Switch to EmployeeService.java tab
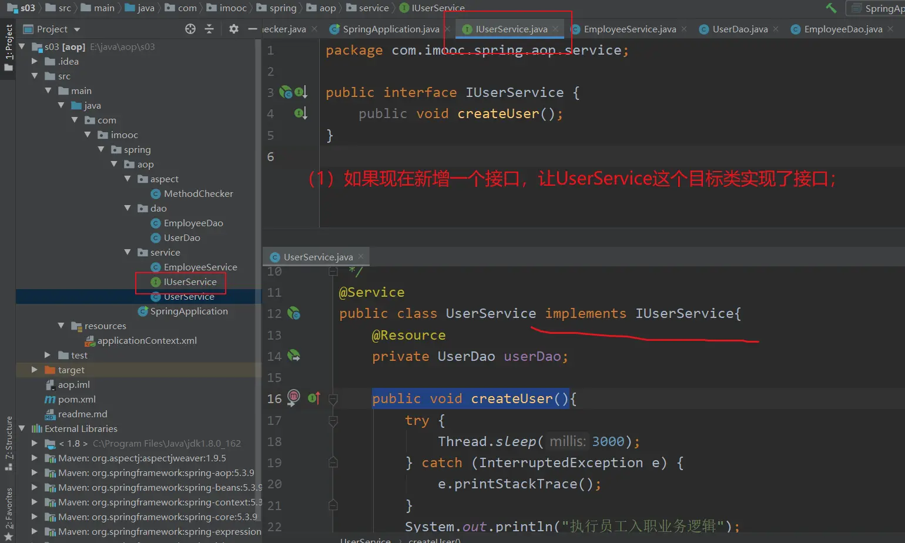 click(x=629, y=29)
